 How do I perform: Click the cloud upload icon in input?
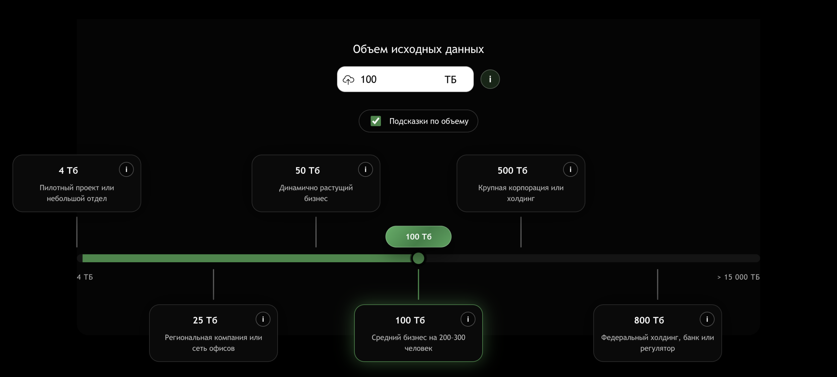[348, 79]
